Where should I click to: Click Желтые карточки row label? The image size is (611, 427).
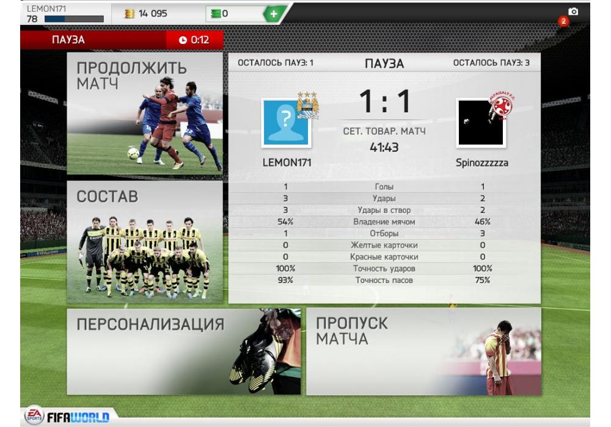click(x=384, y=245)
